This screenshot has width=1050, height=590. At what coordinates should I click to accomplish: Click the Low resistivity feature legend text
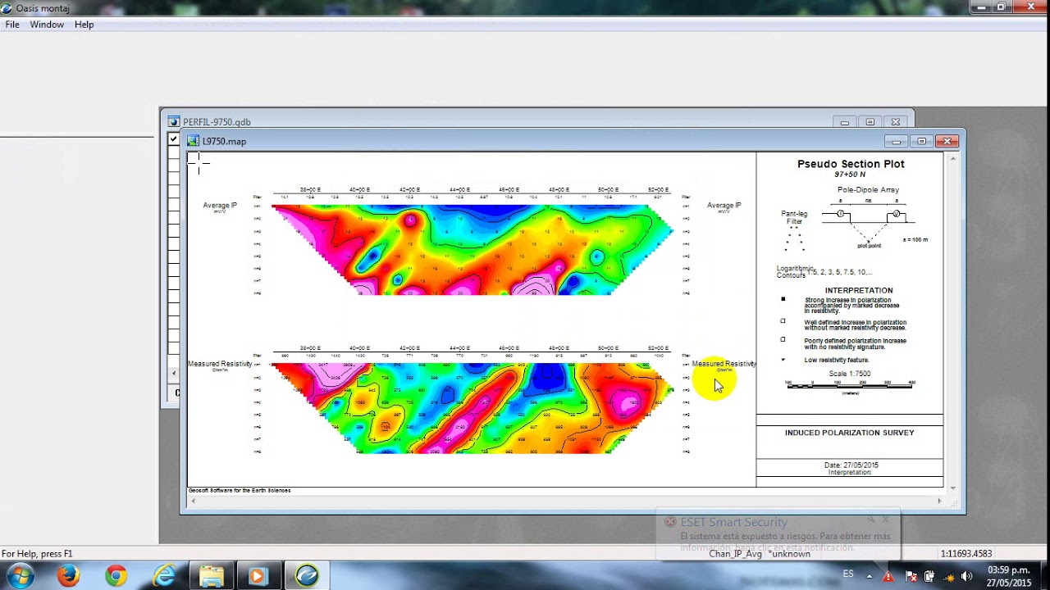(x=837, y=360)
